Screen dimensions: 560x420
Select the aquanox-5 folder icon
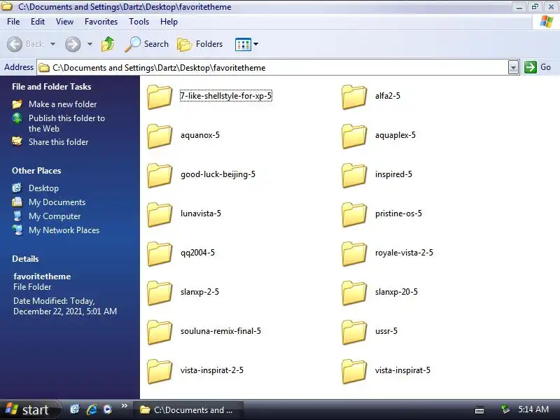[x=160, y=136]
